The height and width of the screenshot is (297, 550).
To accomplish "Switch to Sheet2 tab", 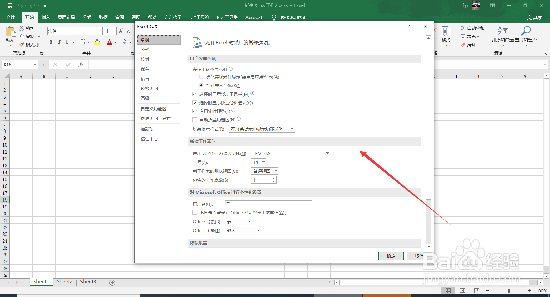I will point(65,282).
